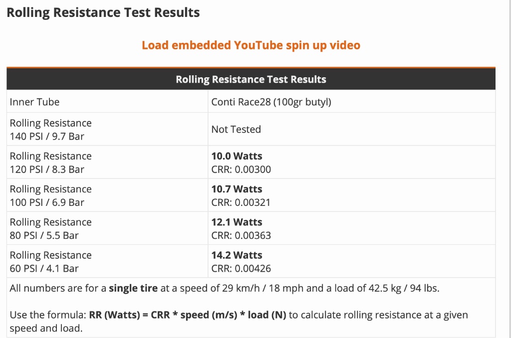Click the 80 PSI / 5.5 Bar label
The image size is (511, 338).
coord(44,235)
